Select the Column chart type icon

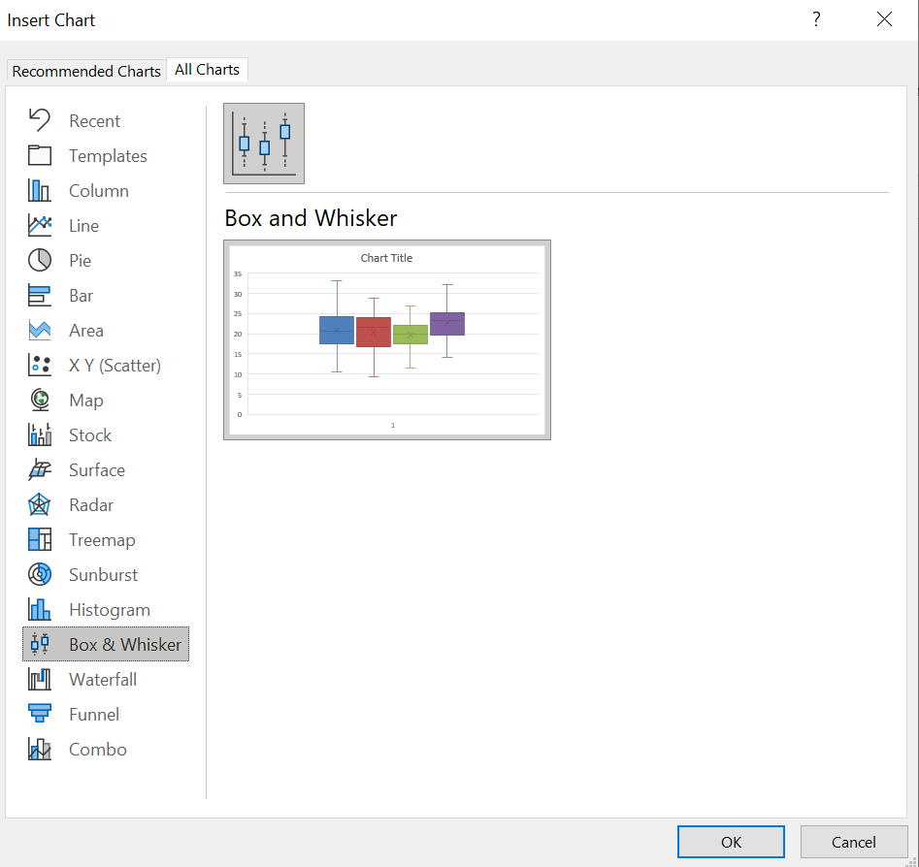39,191
